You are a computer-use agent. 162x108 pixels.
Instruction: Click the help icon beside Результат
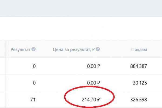point(33,49)
